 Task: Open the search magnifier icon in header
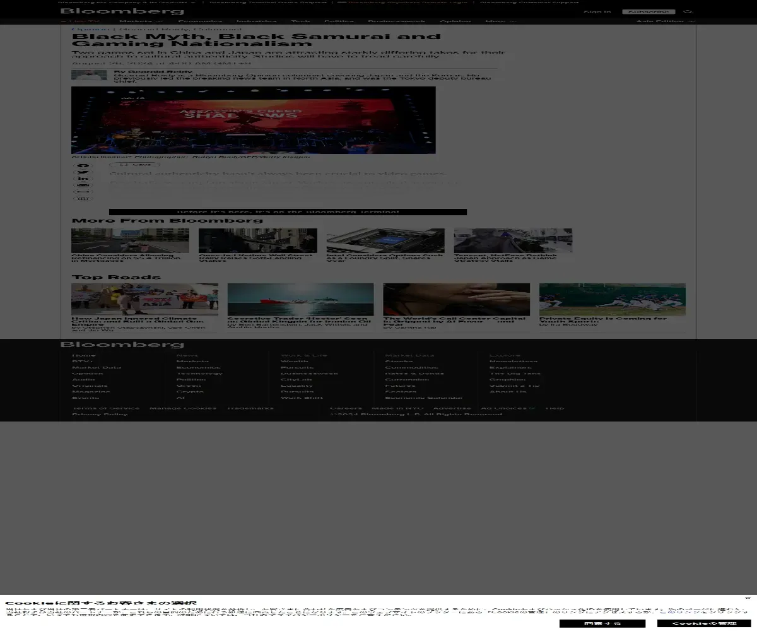click(688, 12)
